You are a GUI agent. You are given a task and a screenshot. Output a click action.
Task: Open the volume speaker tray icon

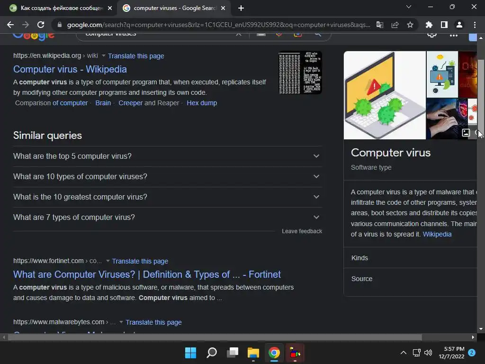click(x=428, y=353)
